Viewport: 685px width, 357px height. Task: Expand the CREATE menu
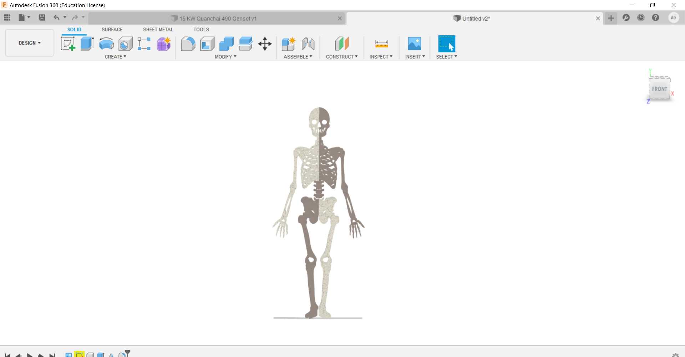(115, 57)
